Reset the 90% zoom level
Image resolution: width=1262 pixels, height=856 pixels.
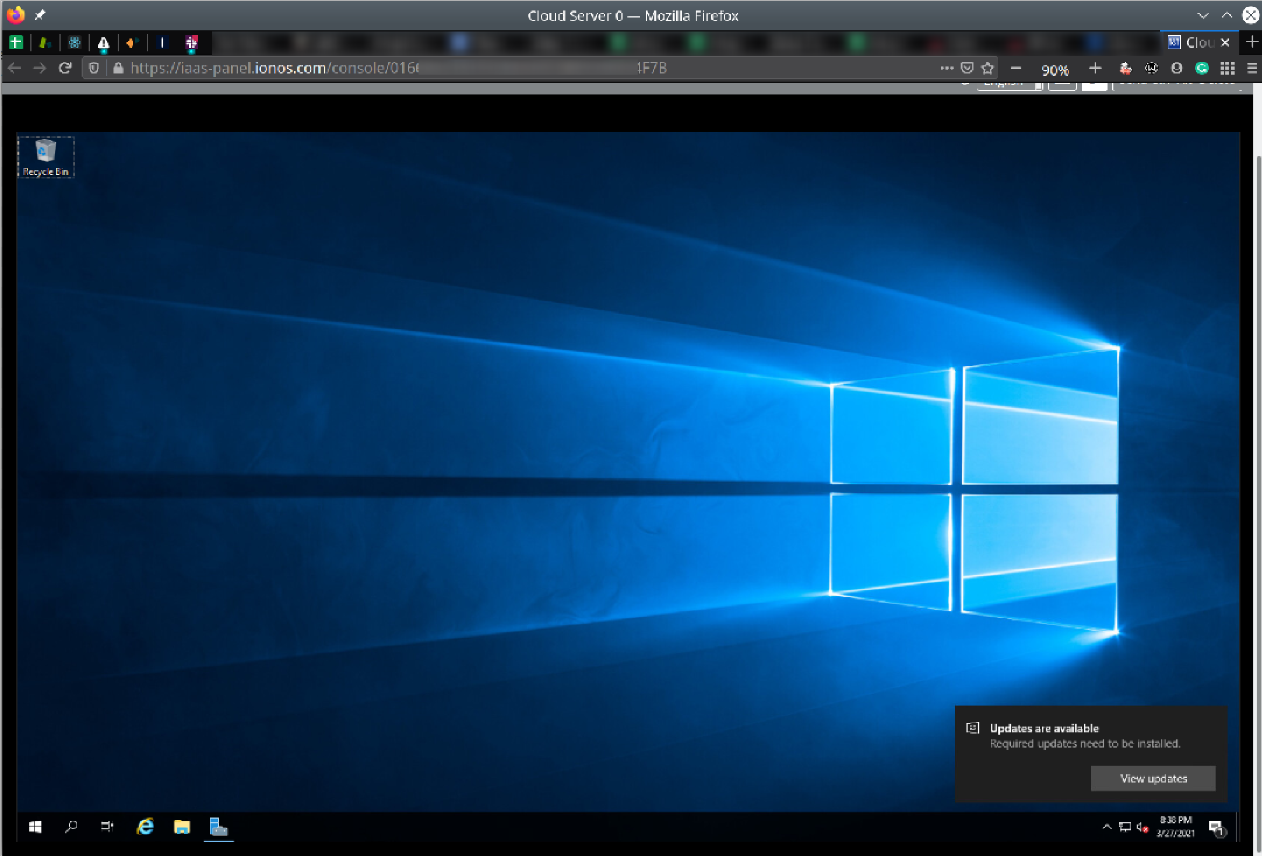coord(1055,70)
